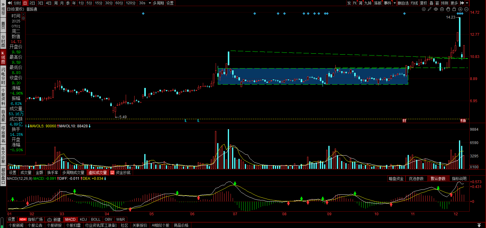Image resolution: width=486 pixels, height=228 pixels.
Task: Click the expand-up arrow icon at bottom right
Action: click(479, 225)
